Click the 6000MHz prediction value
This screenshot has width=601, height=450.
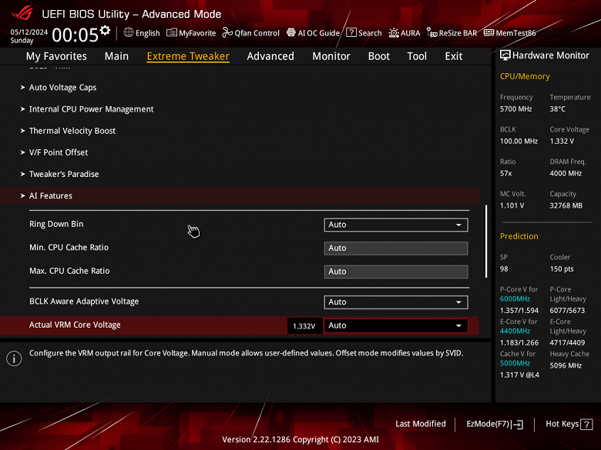click(x=515, y=299)
